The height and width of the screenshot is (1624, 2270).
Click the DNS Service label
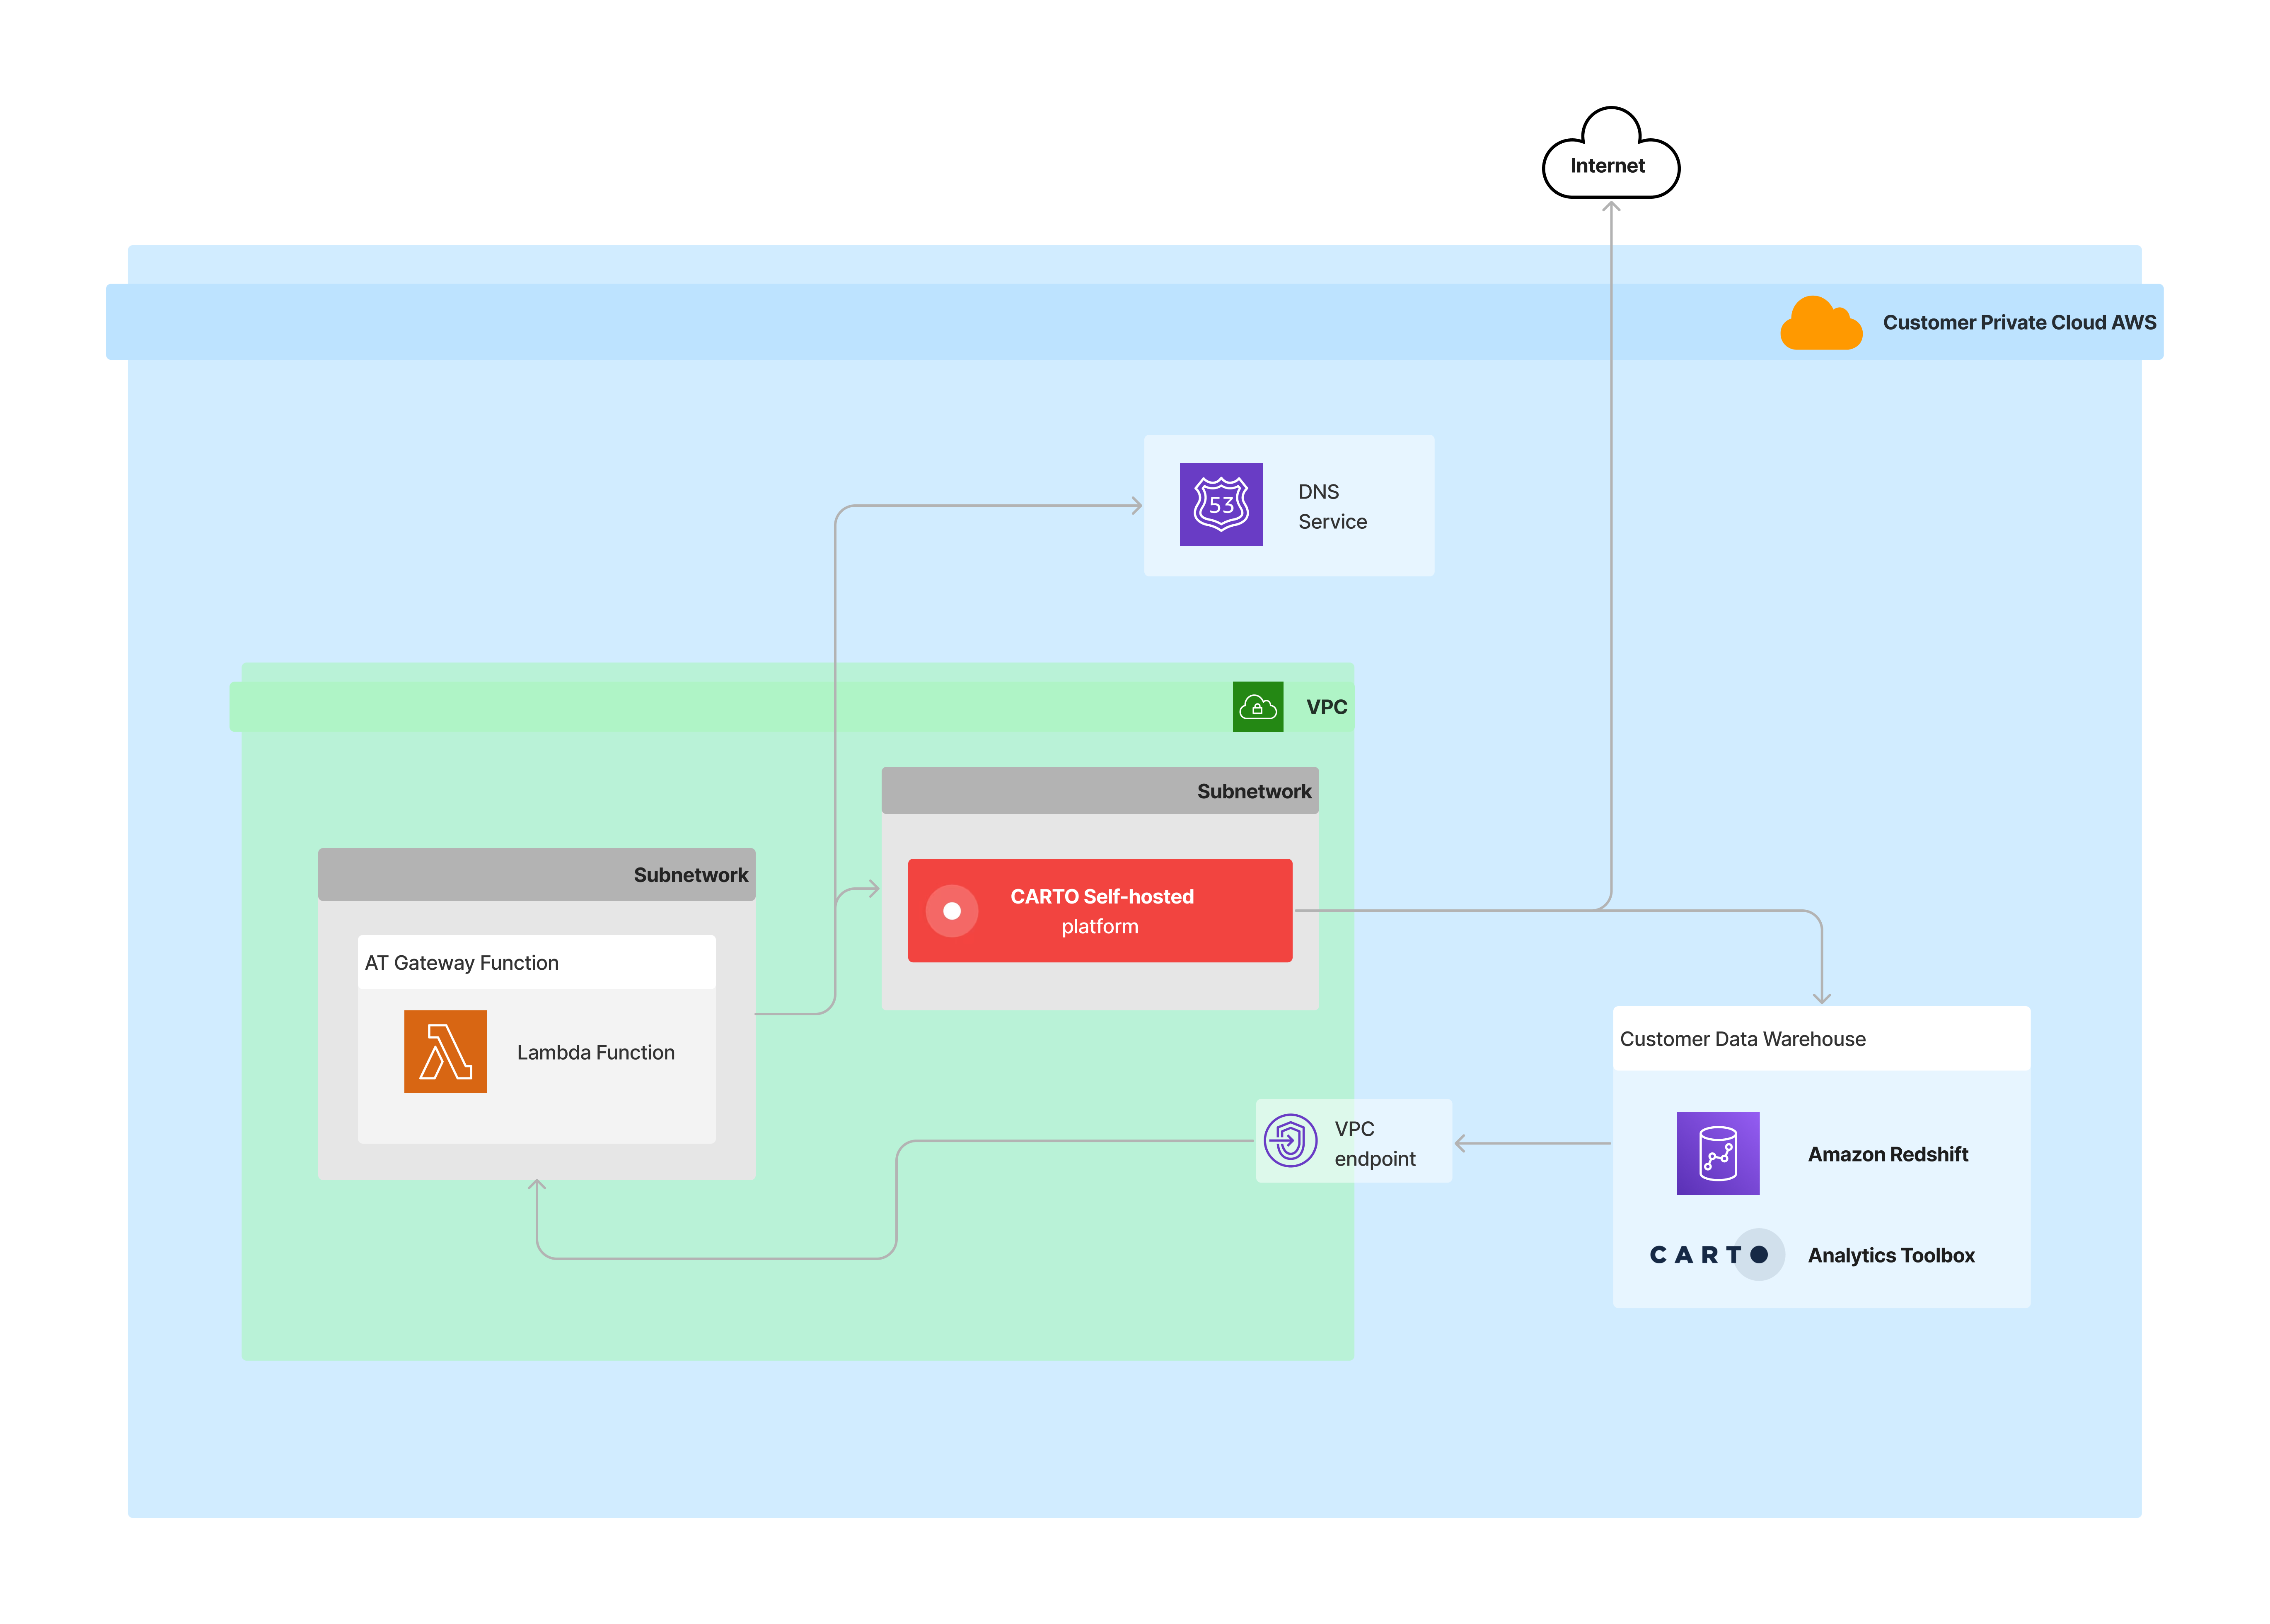(1332, 506)
